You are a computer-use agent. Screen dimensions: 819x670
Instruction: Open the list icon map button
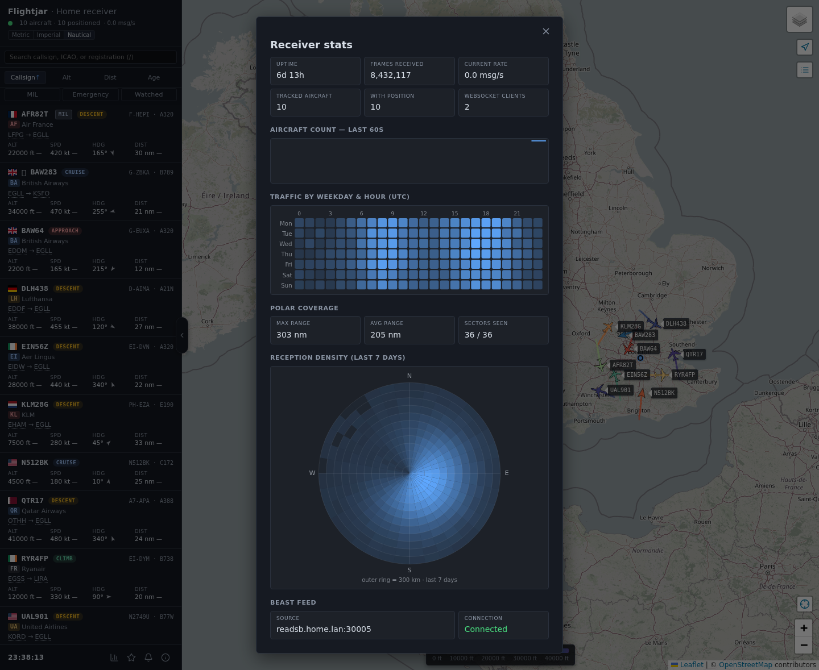coord(805,70)
